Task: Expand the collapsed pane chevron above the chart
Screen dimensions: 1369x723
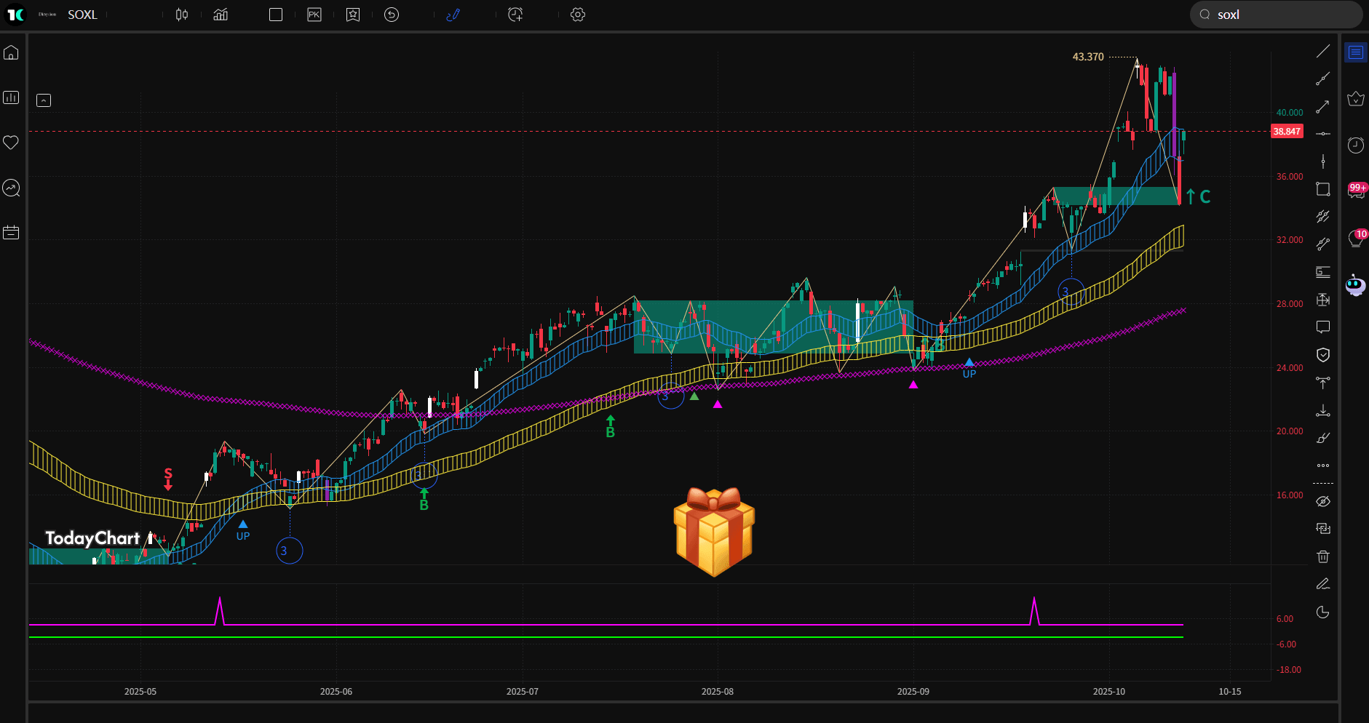Action: coord(44,100)
